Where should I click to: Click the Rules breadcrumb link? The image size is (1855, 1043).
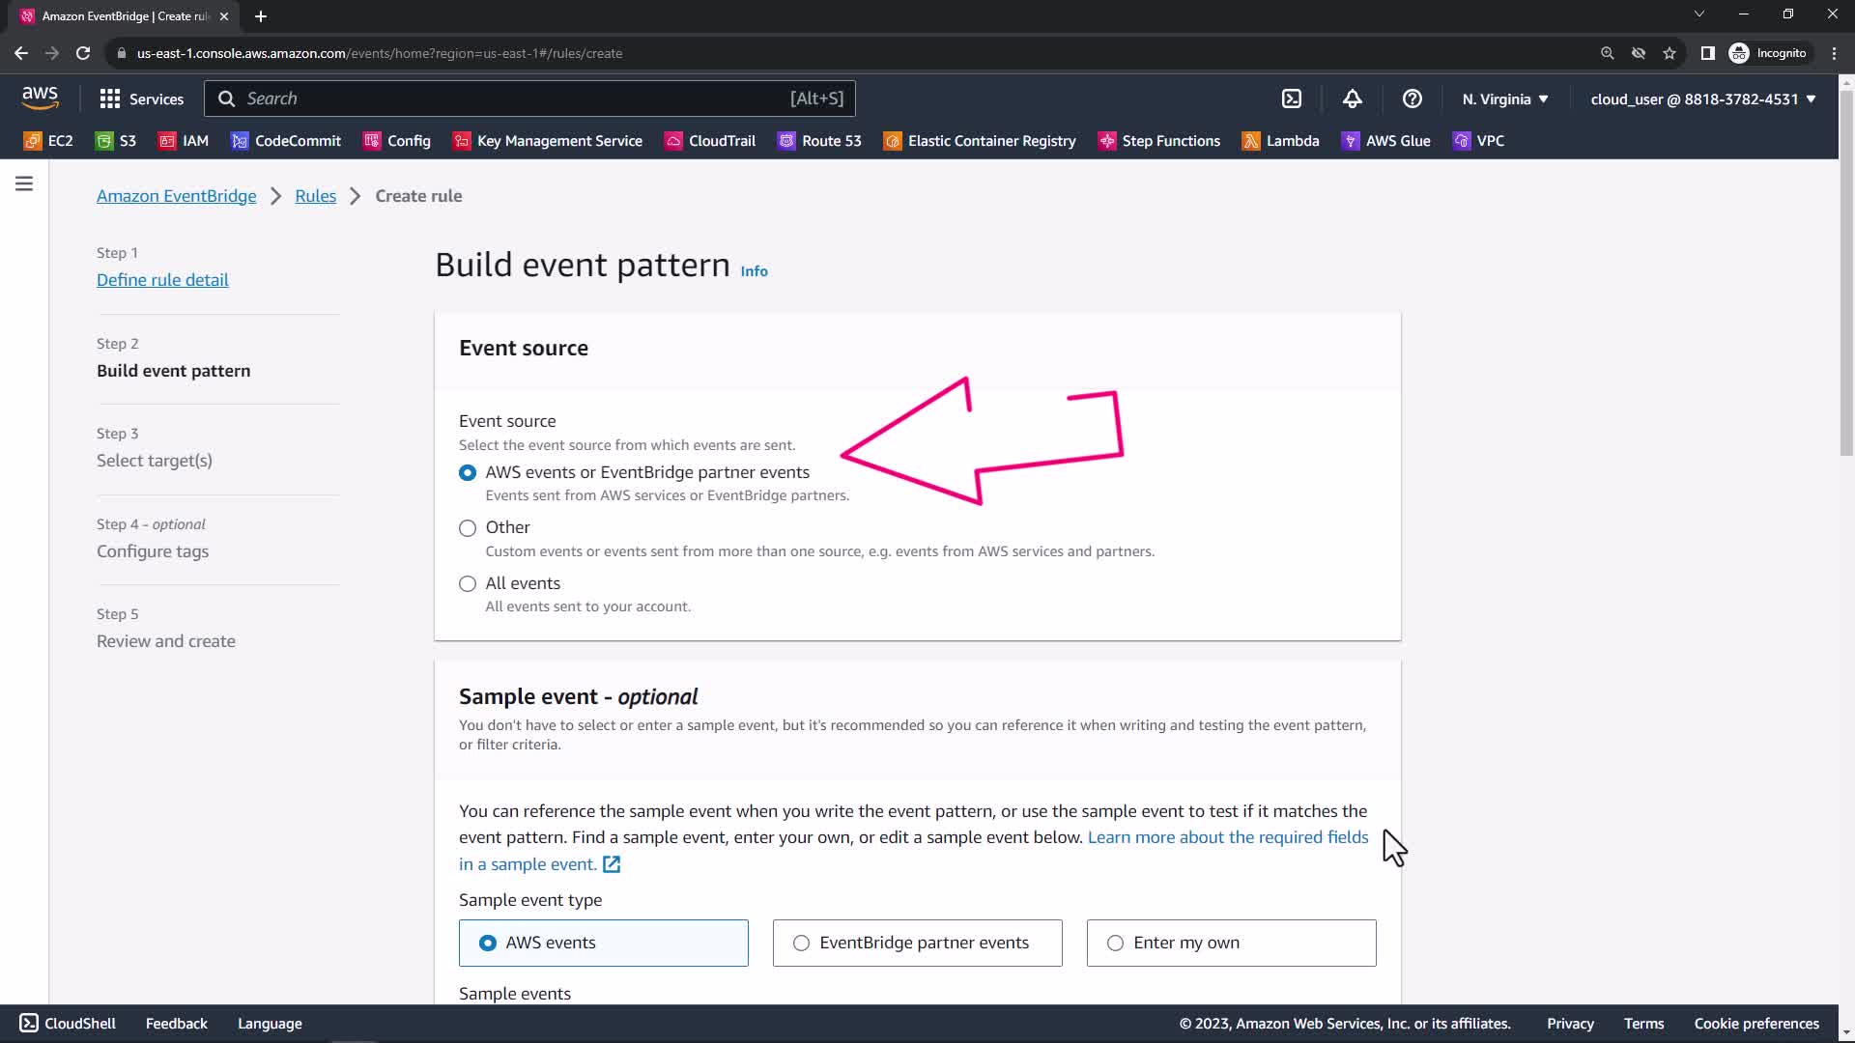pos(315,196)
